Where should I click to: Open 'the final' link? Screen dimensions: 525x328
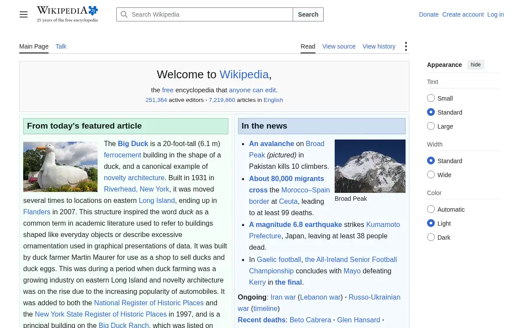288,282
